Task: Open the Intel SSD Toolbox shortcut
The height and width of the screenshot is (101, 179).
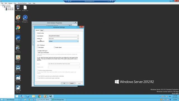Action: [18, 39]
